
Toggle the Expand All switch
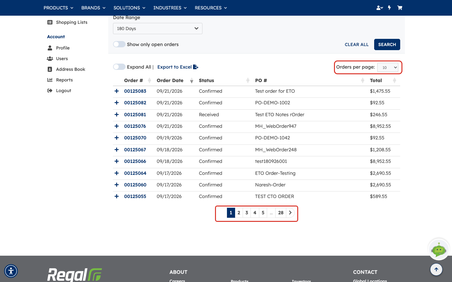point(119,67)
